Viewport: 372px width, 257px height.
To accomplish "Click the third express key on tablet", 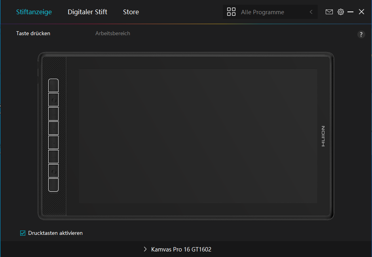I will tap(53, 114).
